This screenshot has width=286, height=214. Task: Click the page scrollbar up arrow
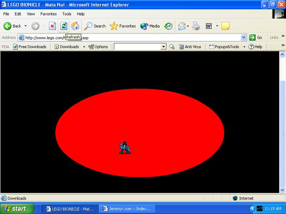(x=282, y=55)
